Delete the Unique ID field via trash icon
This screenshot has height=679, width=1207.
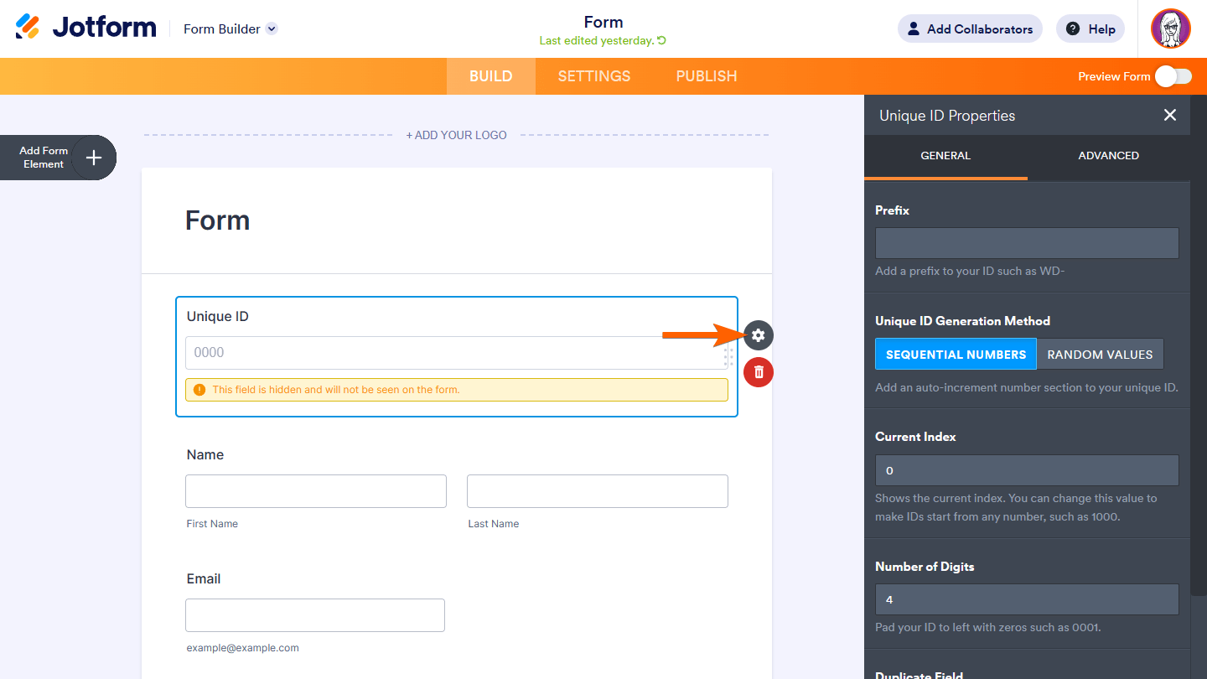point(759,371)
